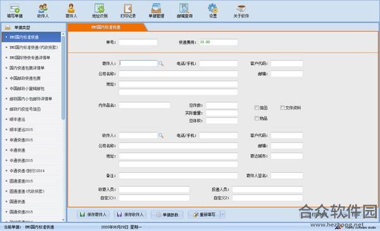The height and width of the screenshot is (231, 380).
Task: Click the status bar date 2020年06月29日 星期一
Action: click(121, 227)
